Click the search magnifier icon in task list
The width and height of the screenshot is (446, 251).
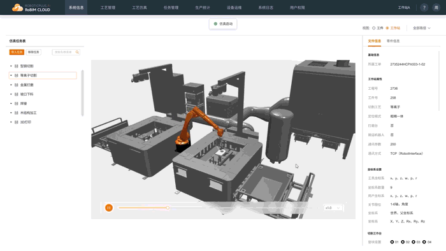tap(77, 52)
